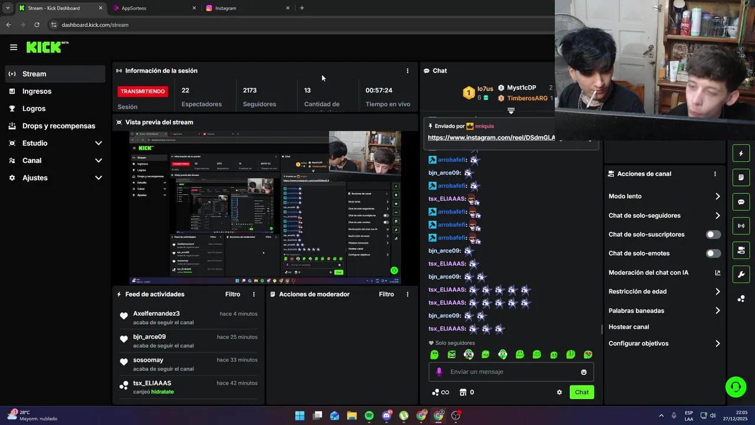Open Spotify from the taskbar

369,416
